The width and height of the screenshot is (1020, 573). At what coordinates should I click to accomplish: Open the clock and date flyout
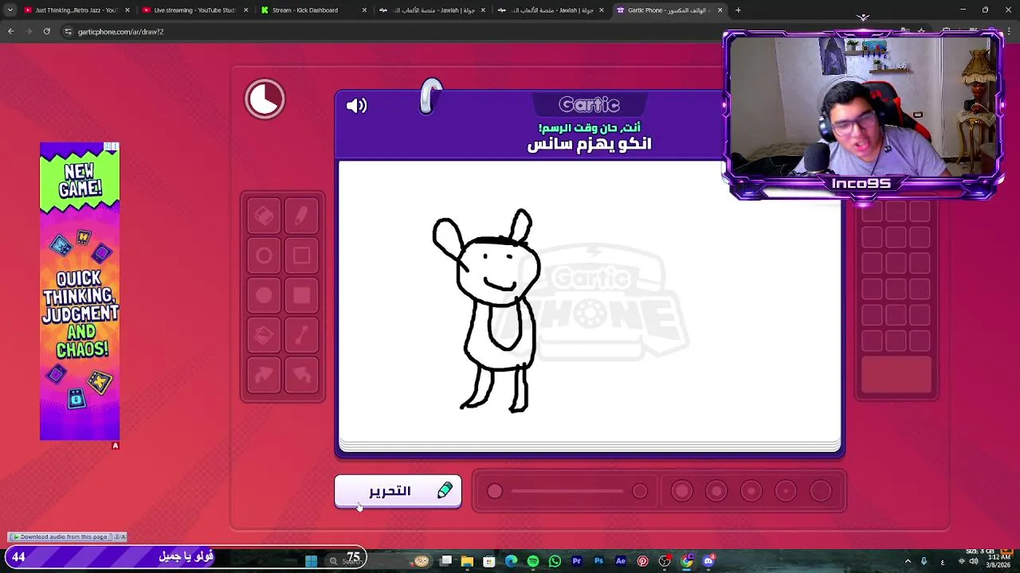tap(998, 561)
